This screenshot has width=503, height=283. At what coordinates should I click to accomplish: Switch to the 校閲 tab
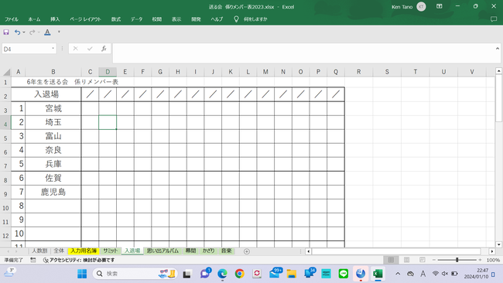coord(157,19)
